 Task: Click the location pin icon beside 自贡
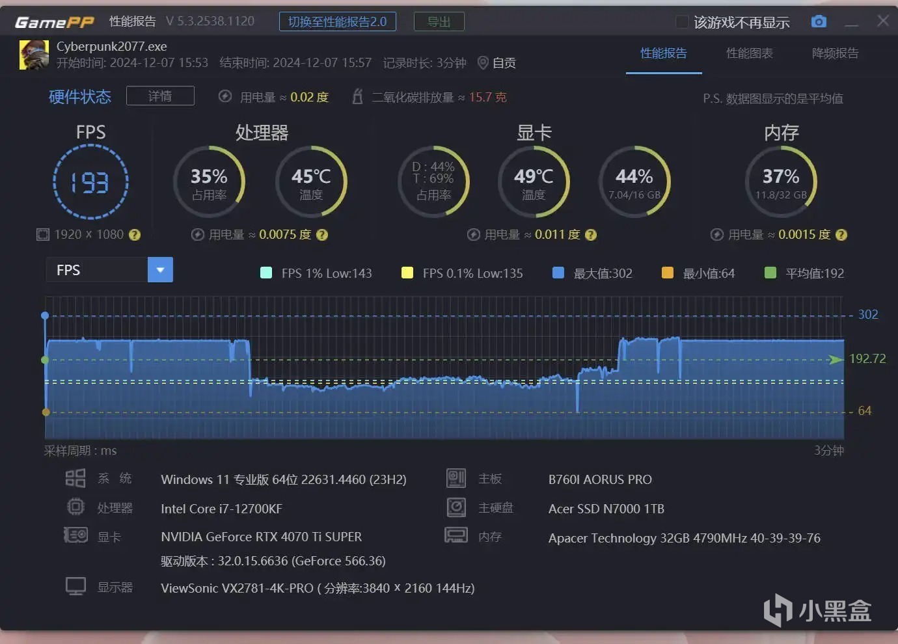[x=483, y=62]
